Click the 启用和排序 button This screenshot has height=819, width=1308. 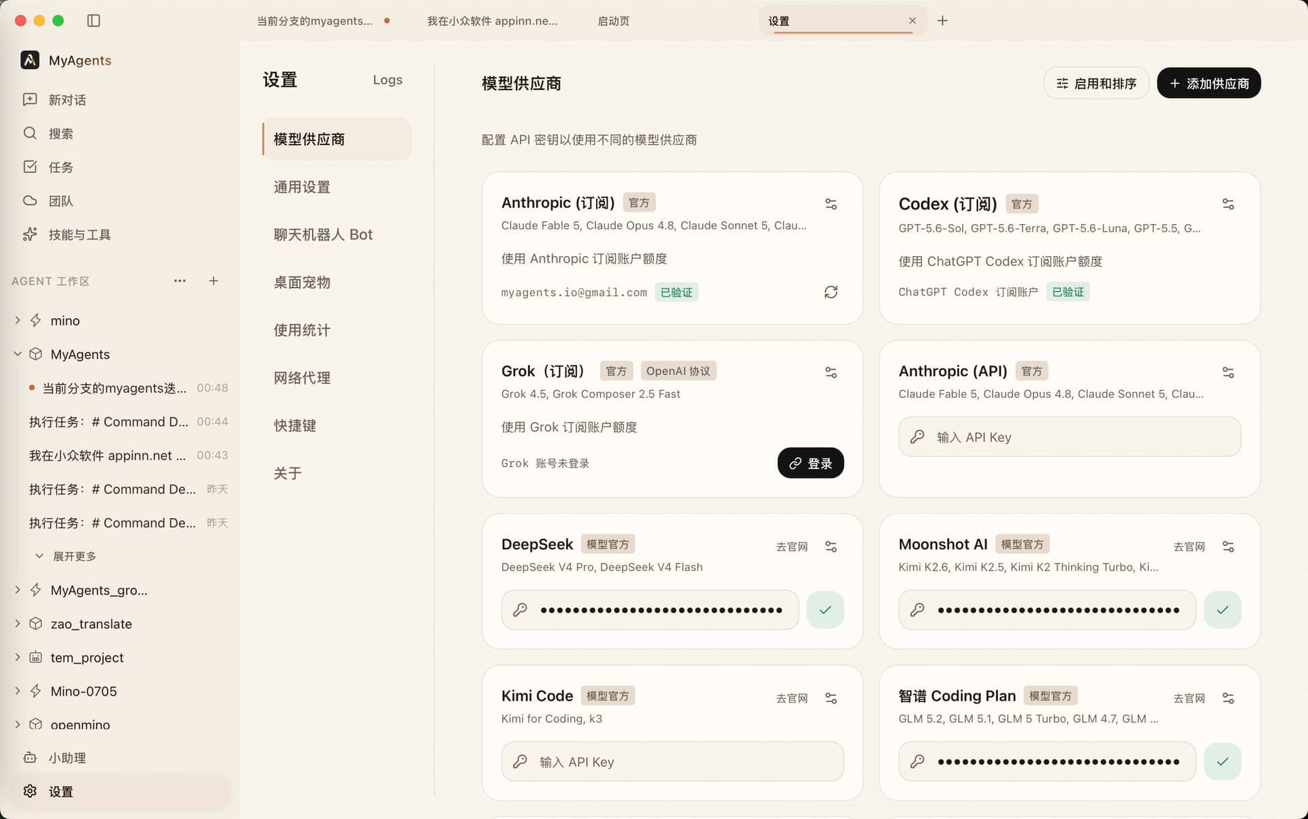click(1096, 83)
